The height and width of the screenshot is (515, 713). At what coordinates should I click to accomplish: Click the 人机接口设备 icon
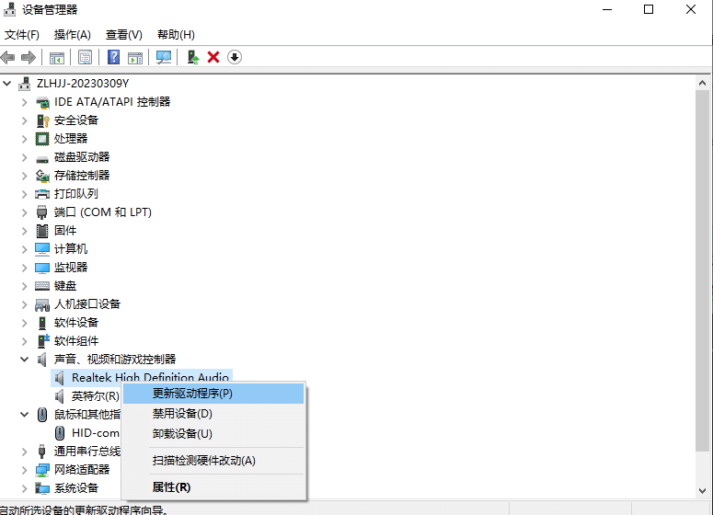(x=42, y=304)
